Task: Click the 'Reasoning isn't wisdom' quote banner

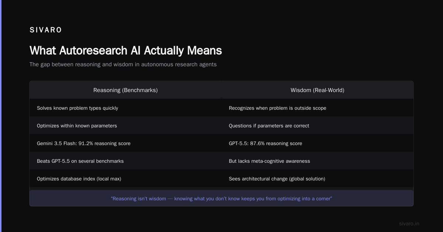Action: pos(221,198)
